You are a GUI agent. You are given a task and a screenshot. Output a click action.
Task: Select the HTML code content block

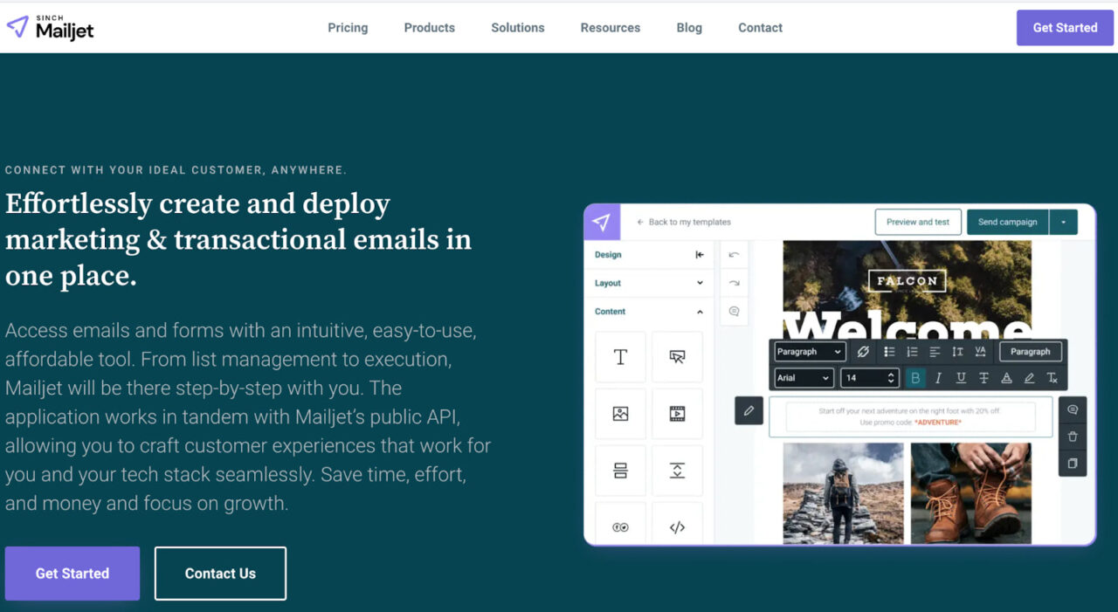coord(677,525)
